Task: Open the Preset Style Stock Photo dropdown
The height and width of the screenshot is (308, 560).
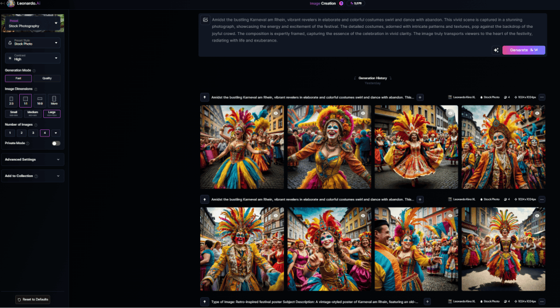Action: click(33, 42)
